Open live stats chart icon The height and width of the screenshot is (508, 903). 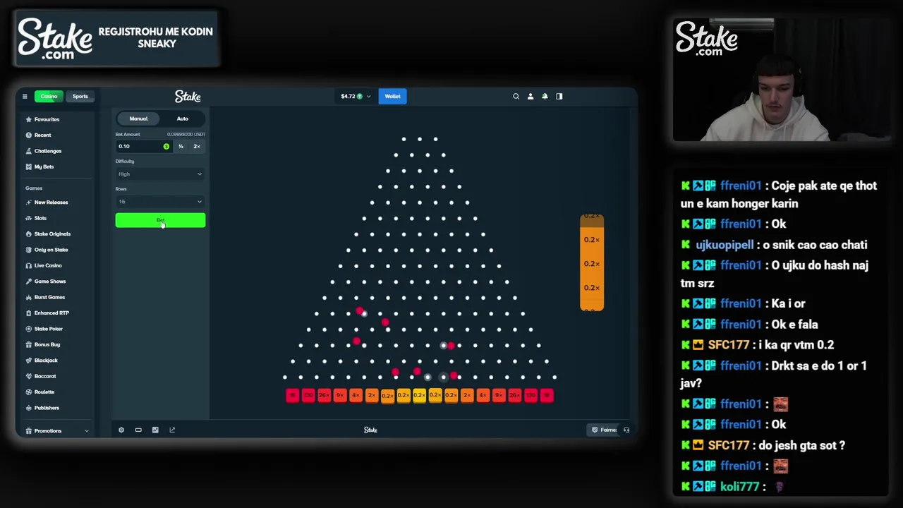click(155, 430)
